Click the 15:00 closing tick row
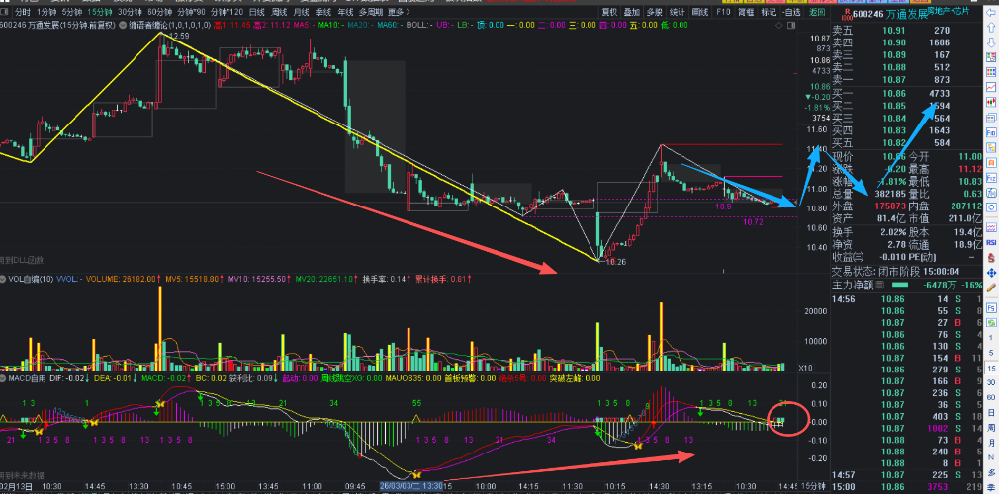Viewport: 999px width, 494px height. coord(907,487)
